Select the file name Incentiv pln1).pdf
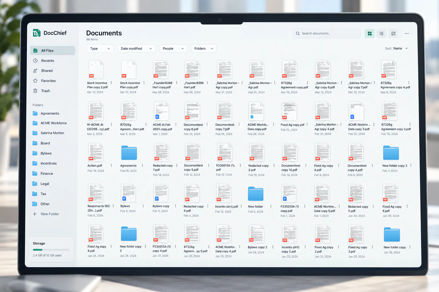The width and height of the screenshot is (439, 292). (x=226, y=206)
